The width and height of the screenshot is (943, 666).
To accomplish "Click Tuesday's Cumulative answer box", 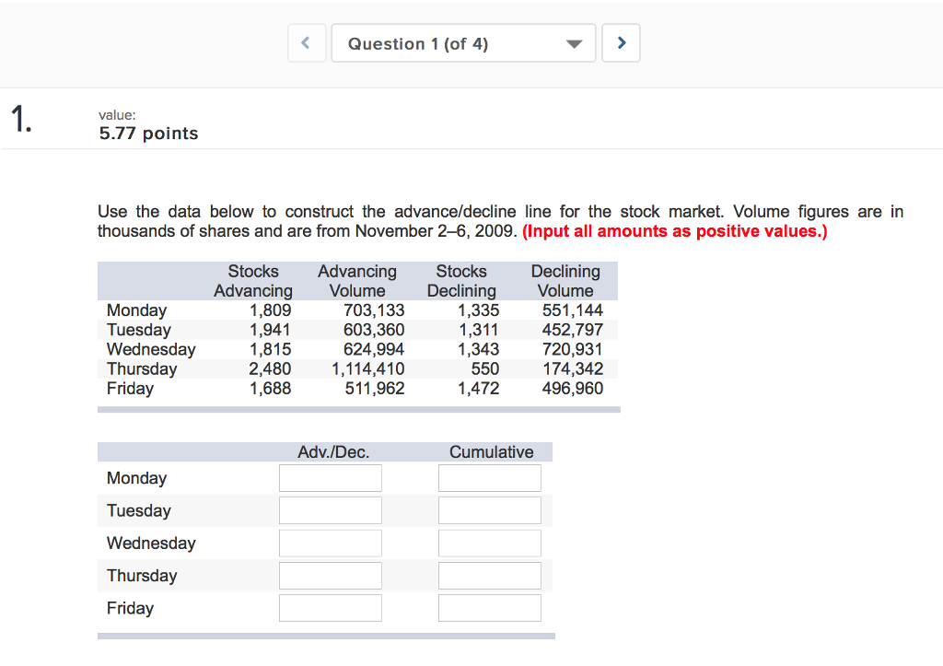I will click(x=490, y=509).
